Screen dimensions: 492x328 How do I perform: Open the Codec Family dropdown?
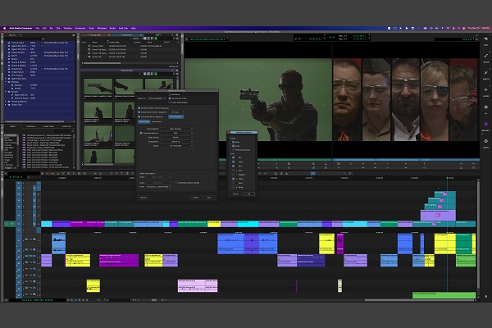click(176, 137)
